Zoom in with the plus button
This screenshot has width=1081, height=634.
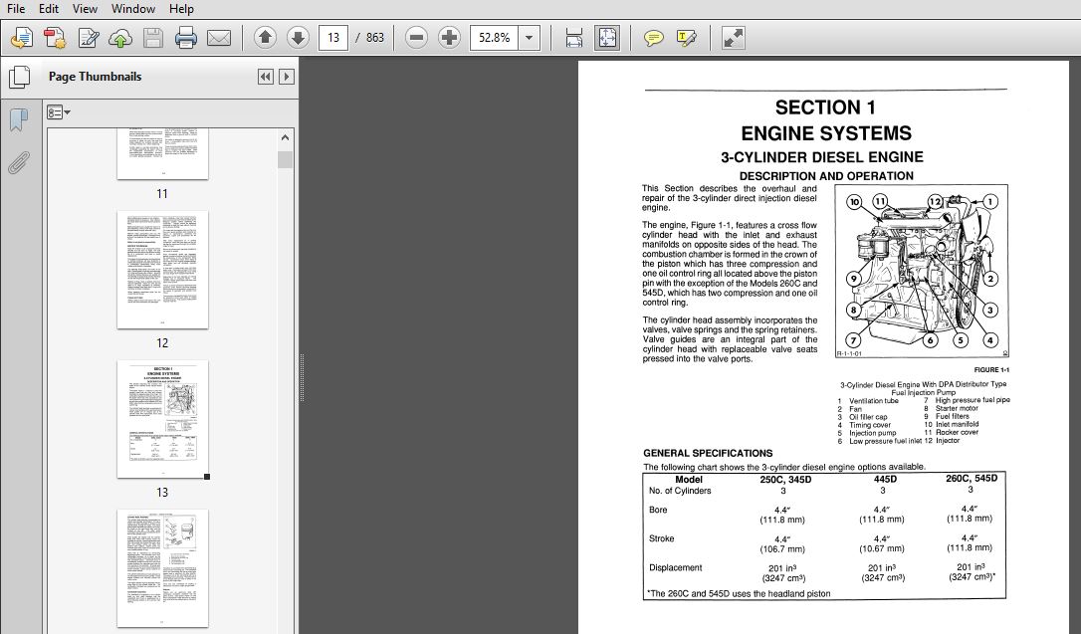point(449,37)
